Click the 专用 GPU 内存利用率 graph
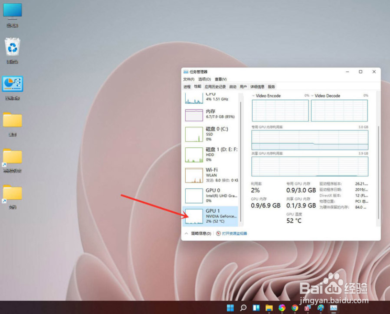This screenshot has width=390, height=314. 310,140
